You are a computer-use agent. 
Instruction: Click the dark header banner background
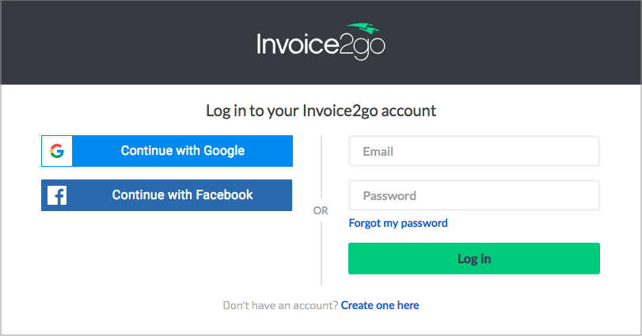(123, 43)
